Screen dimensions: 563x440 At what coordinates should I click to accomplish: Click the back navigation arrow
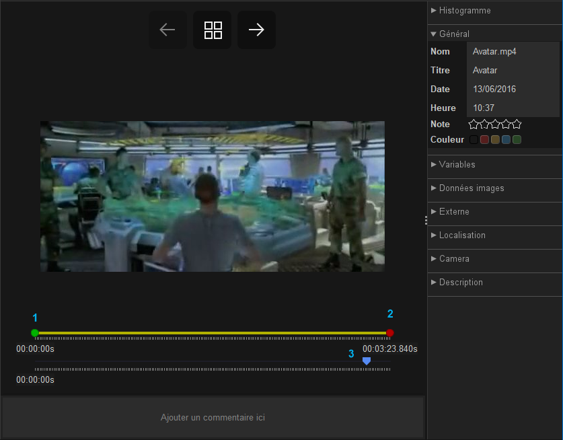(x=167, y=30)
